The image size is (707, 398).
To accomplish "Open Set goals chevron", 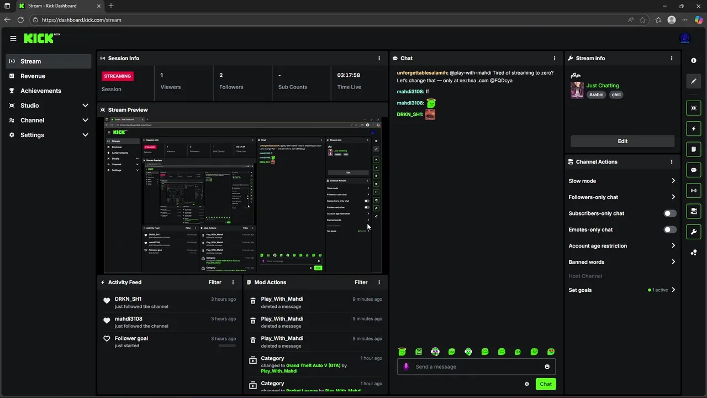I will [x=673, y=290].
